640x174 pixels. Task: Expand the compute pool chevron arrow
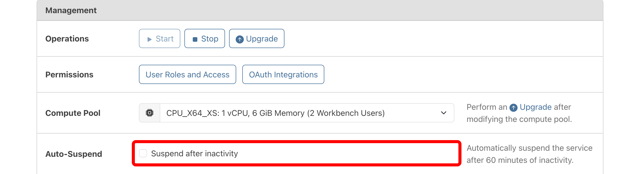coord(443,113)
